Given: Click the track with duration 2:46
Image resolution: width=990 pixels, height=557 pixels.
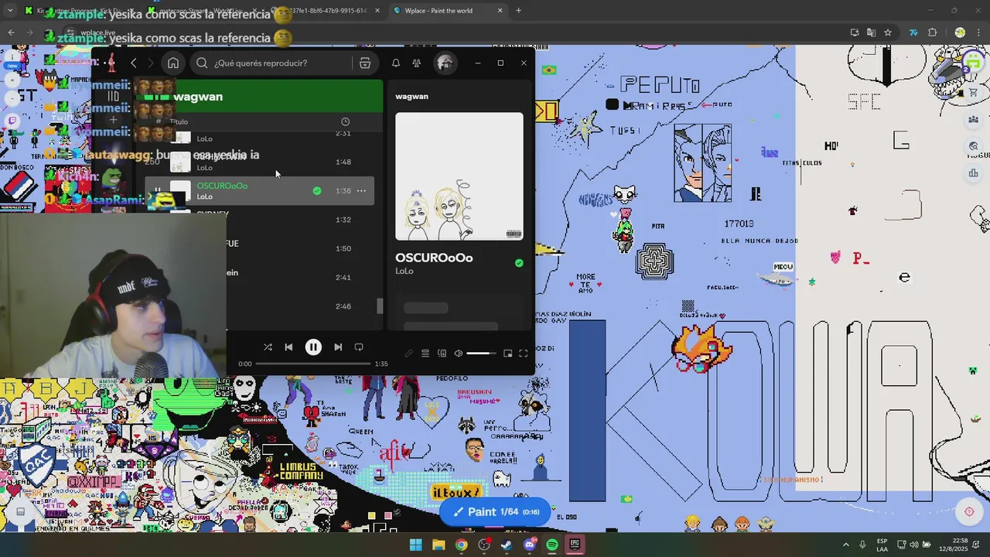Looking at the screenshot, I should click(x=259, y=306).
